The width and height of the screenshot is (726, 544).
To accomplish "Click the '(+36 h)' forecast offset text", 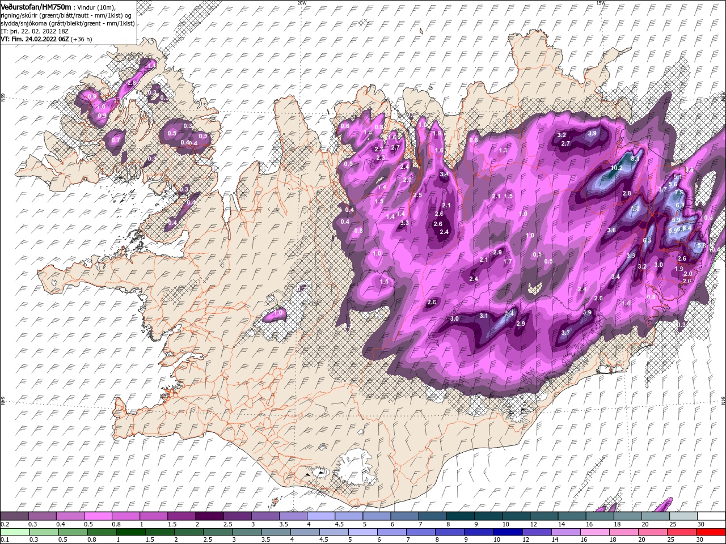I will tap(82, 39).
